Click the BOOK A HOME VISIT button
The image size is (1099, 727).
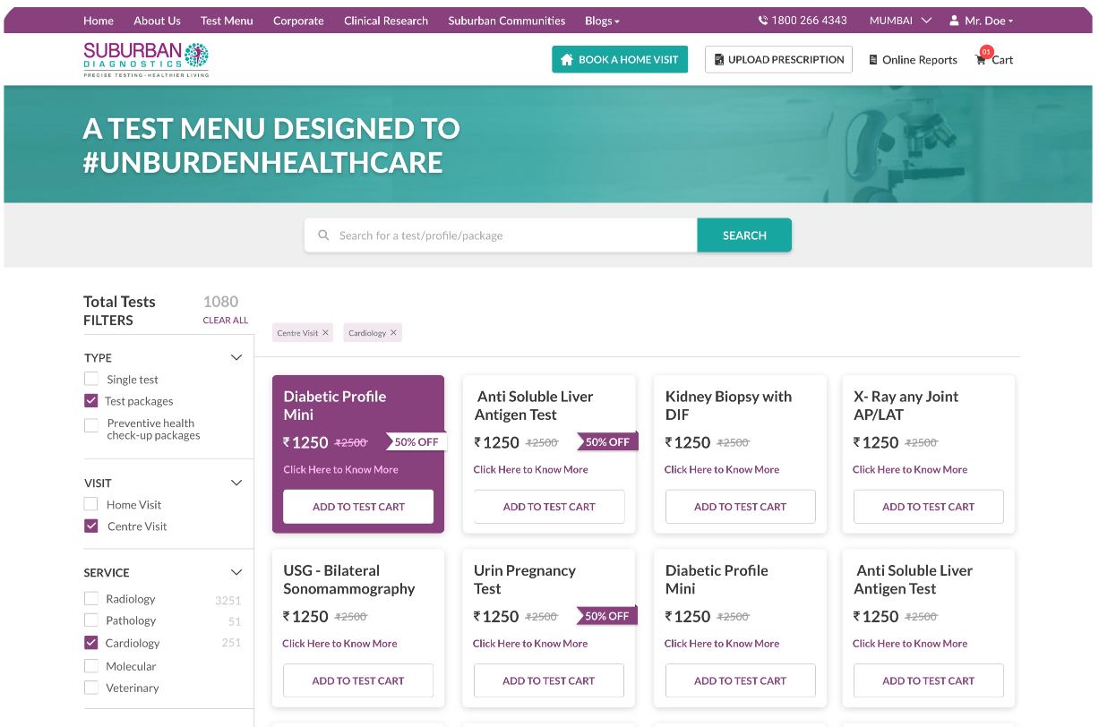click(x=620, y=60)
